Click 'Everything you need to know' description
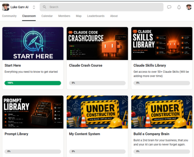The image size is (194, 157). click(x=31, y=72)
